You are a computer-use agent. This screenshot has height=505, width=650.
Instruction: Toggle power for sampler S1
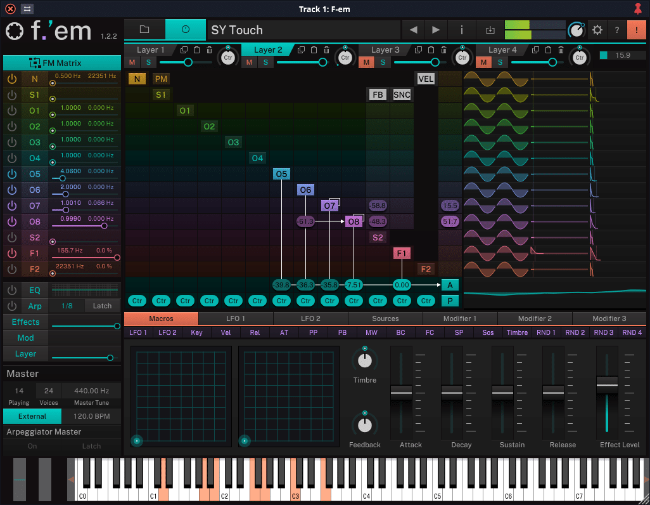pos(12,95)
